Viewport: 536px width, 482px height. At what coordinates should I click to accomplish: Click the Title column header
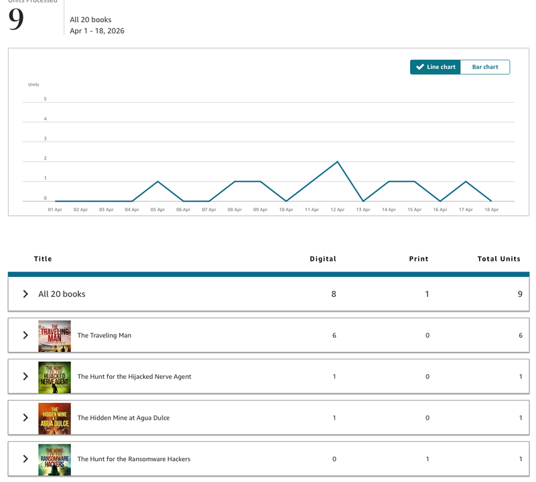[43, 259]
